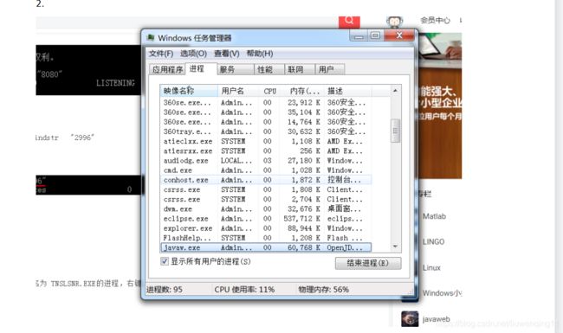Screen dimensions: 563x333
Task: Open the 帮助(H) menu
Action: tap(260, 54)
